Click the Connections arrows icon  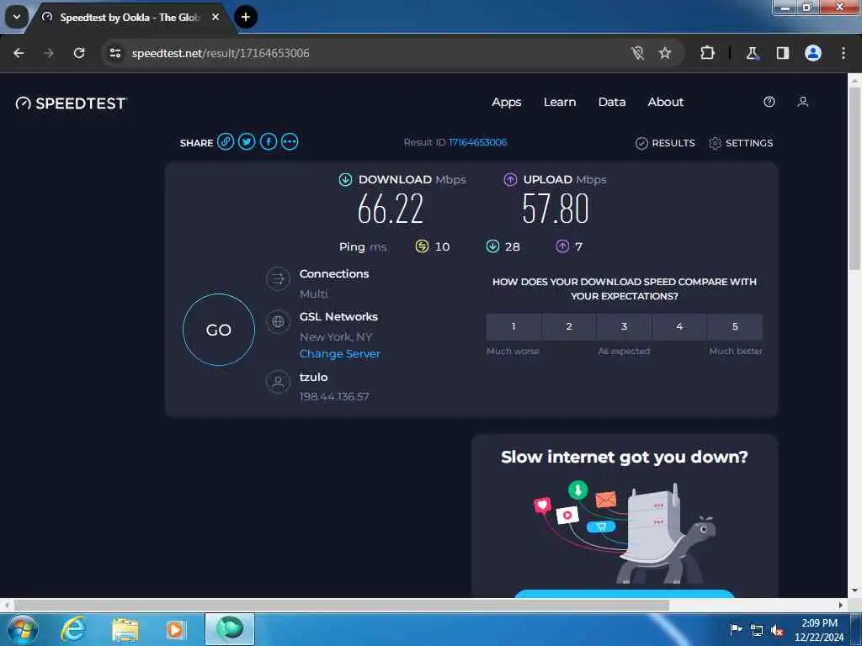tap(278, 279)
